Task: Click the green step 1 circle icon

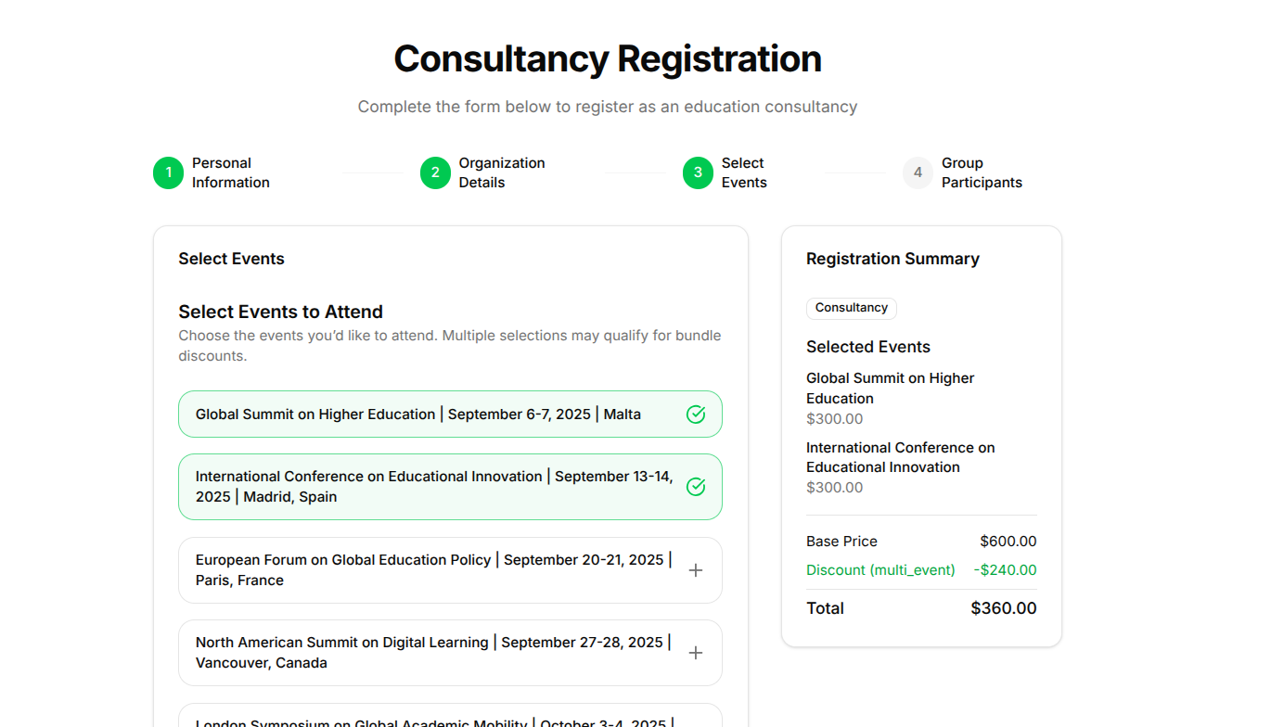Action: tap(168, 172)
